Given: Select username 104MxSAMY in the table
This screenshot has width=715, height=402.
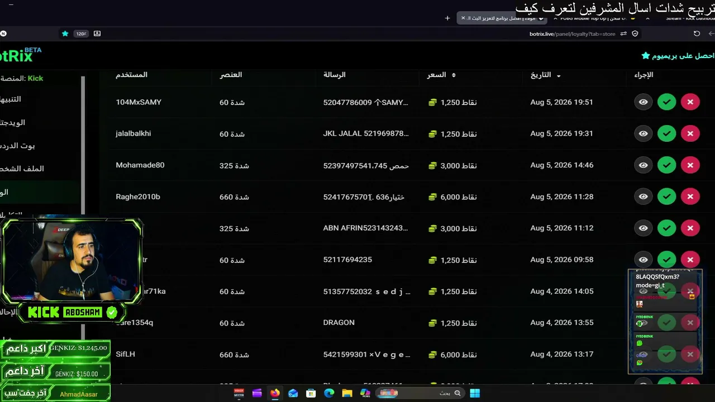Looking at the screenshot, I should point(139,102).
